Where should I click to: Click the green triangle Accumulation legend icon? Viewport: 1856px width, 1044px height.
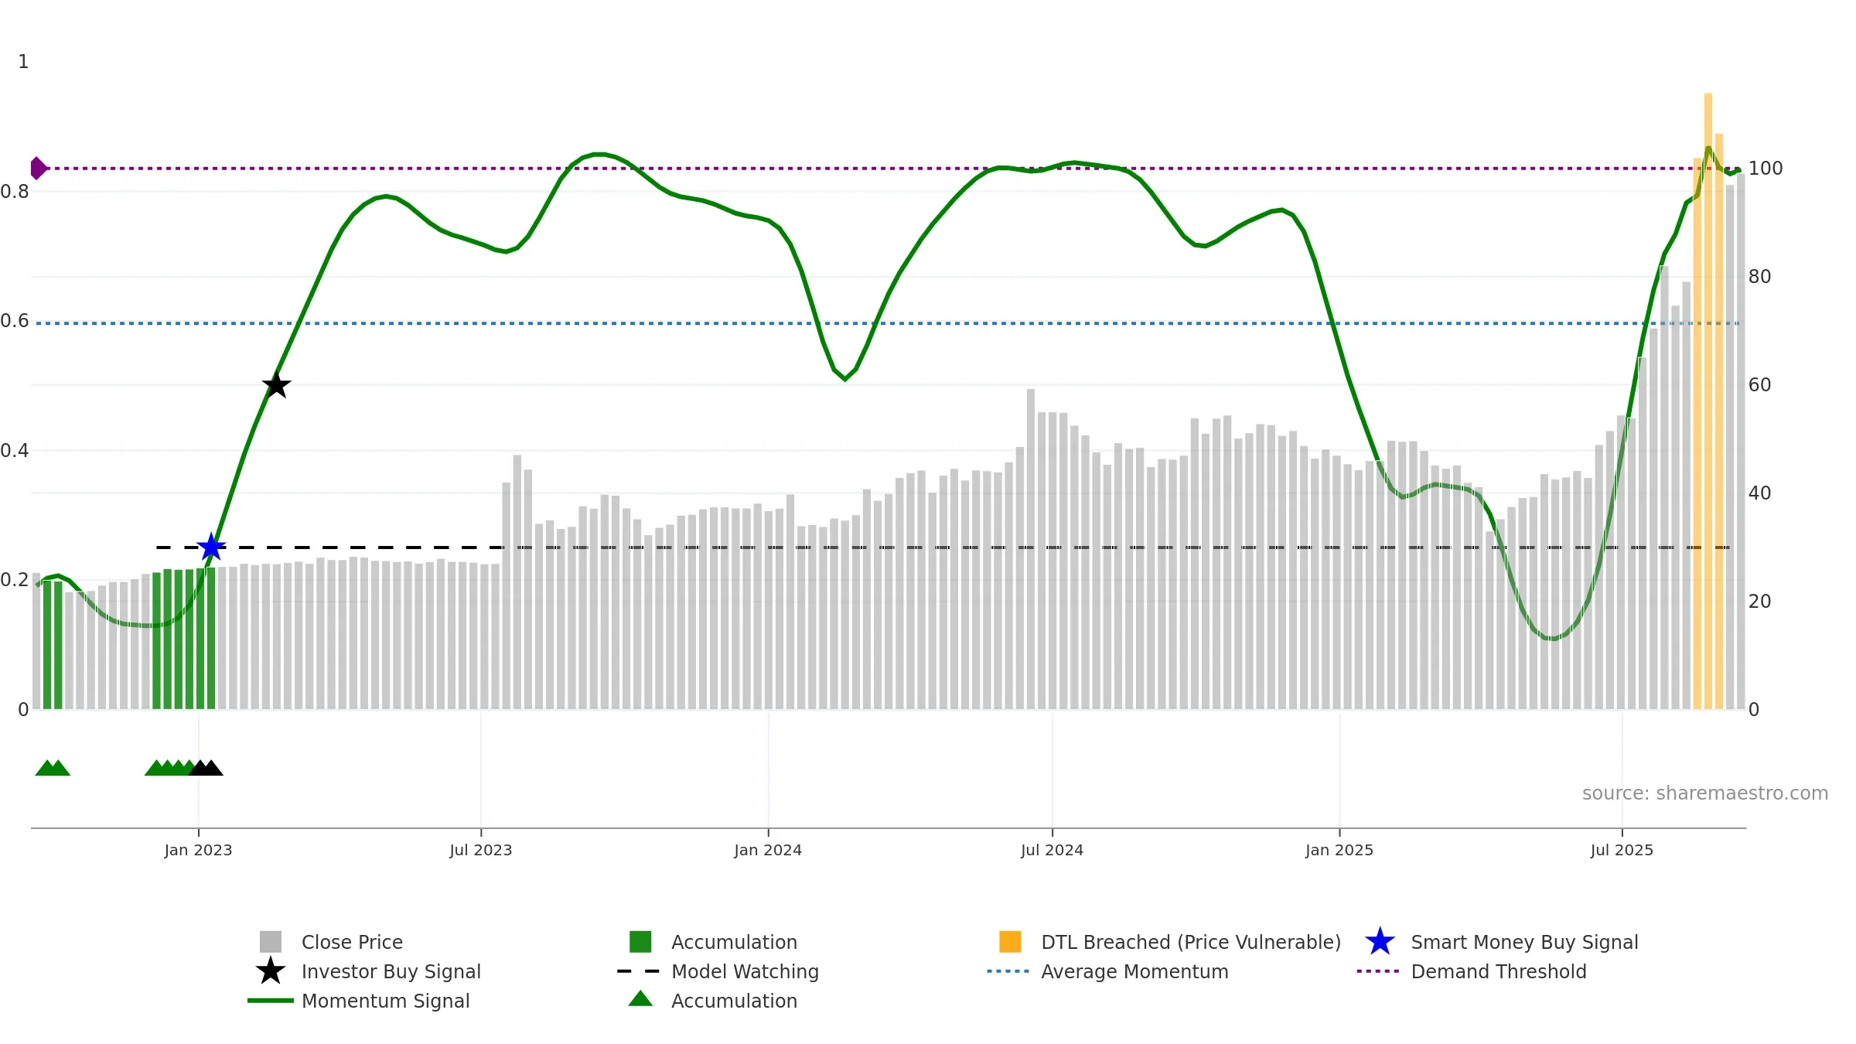[640, 998]
